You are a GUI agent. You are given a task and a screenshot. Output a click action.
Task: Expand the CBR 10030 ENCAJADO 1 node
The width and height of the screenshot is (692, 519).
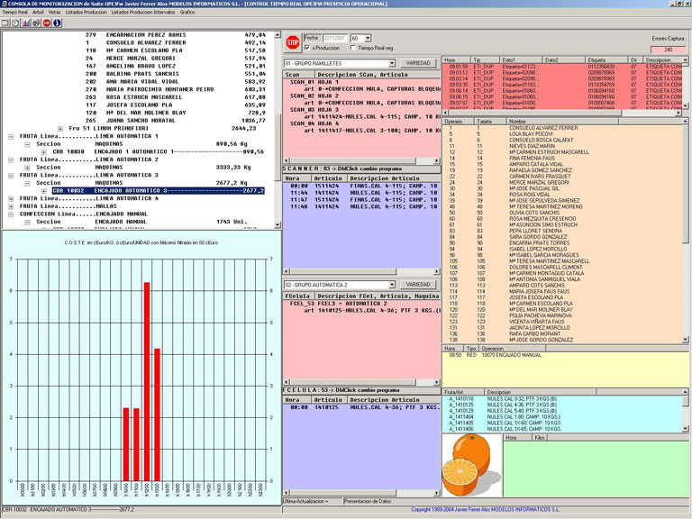tap(43, 151)
